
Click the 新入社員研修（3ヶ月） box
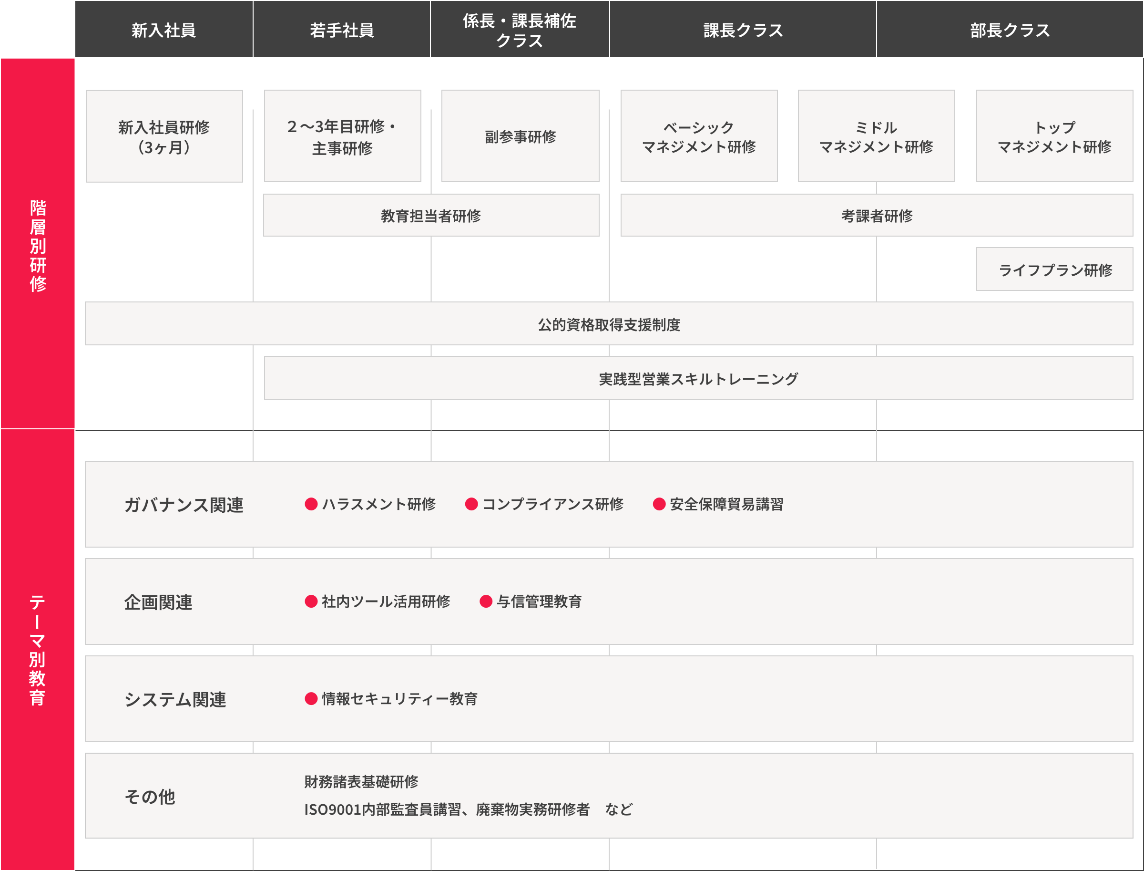pos(164,136)
